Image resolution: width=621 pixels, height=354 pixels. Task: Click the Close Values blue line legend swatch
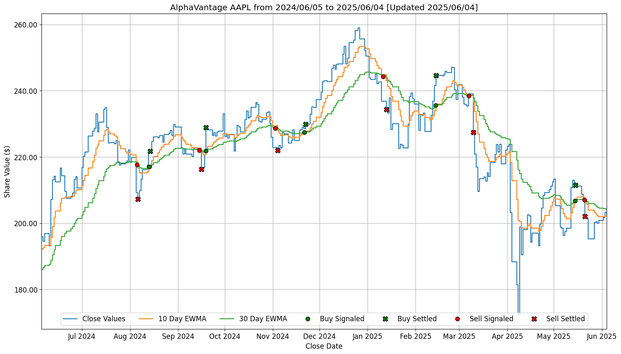click(71, 319)
